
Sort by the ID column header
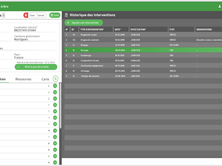pos(74,30)
